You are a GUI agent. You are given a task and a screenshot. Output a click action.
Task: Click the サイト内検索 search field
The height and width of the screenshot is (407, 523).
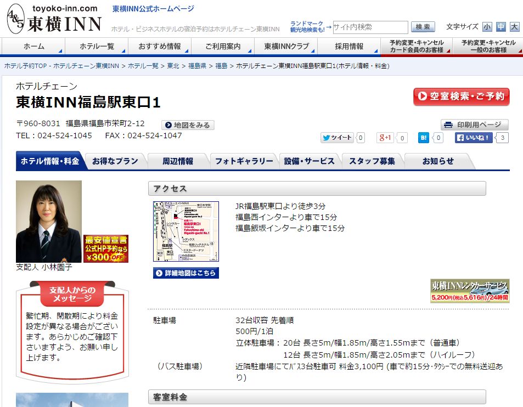[x=370, y=27]
